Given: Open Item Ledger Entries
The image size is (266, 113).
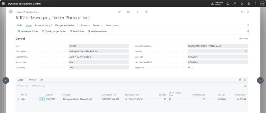Looking at the screenshot, I should [x=28, y=31].
